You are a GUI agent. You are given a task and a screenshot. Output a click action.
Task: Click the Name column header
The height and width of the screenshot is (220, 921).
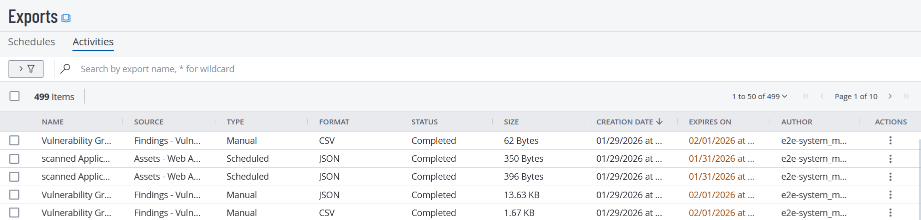[x=53, y=122]
